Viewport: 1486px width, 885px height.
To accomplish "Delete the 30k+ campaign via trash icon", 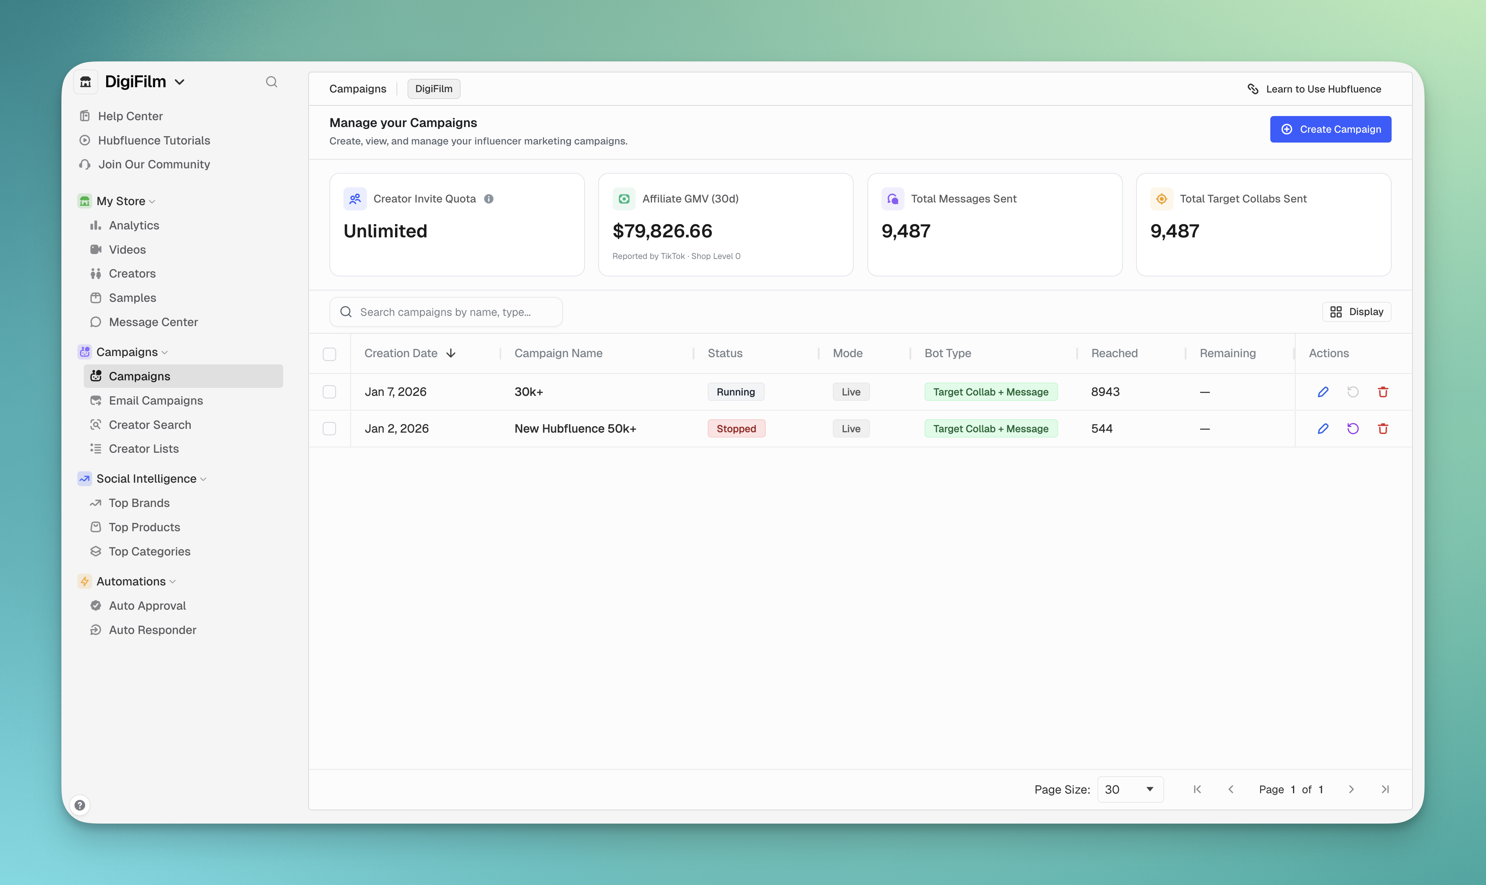I will point(1384,392).
